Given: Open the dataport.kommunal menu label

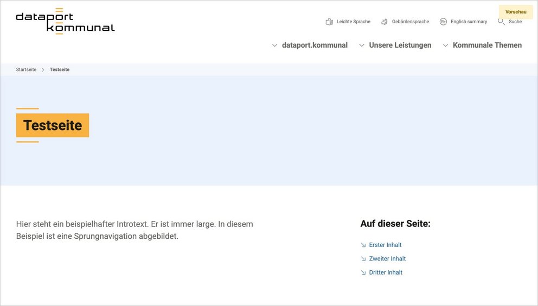Looking at the screenshot, I should [315, 45].
